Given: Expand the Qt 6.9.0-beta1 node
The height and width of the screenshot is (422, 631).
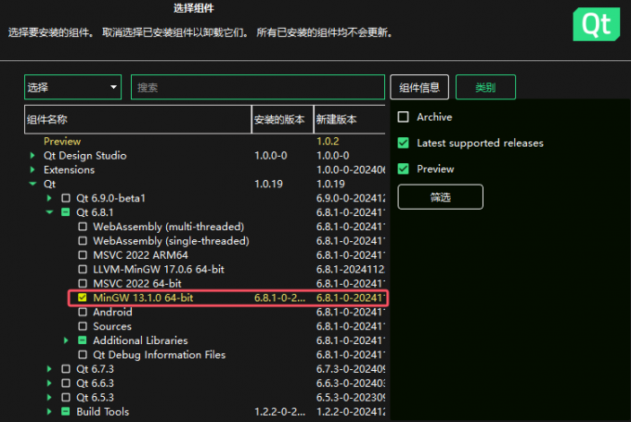Looking at the screenshot, I should (x=49, y=198).
